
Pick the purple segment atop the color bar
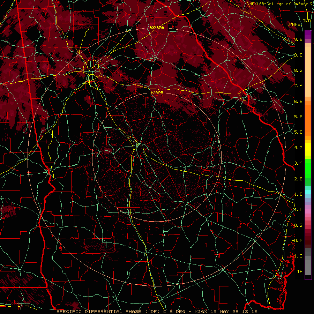[308, 35]
